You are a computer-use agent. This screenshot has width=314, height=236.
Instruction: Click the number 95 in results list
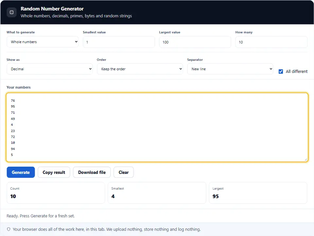[13, 107]
